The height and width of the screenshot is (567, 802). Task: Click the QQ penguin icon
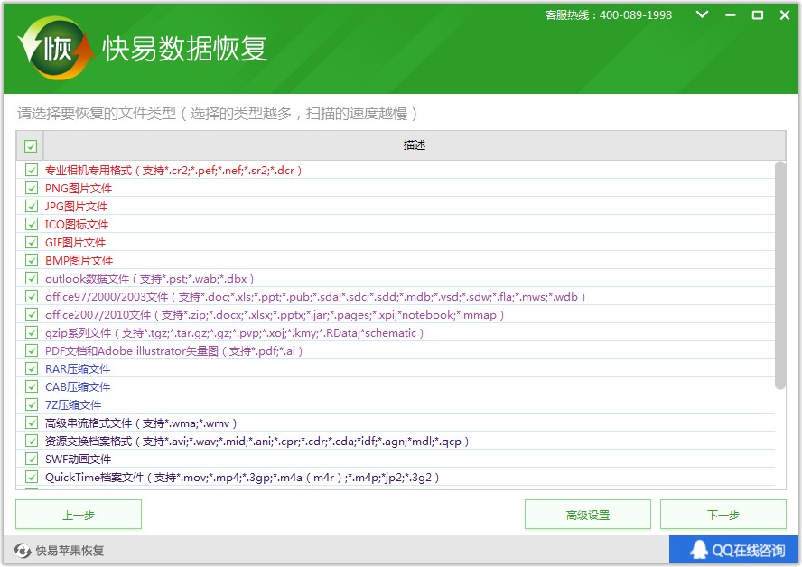pos(698,550)
